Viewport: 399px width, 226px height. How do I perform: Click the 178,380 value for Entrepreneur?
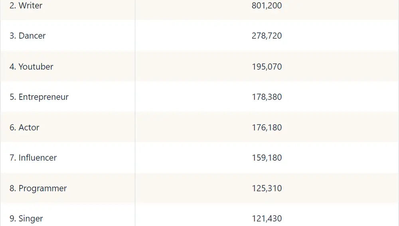267,97
